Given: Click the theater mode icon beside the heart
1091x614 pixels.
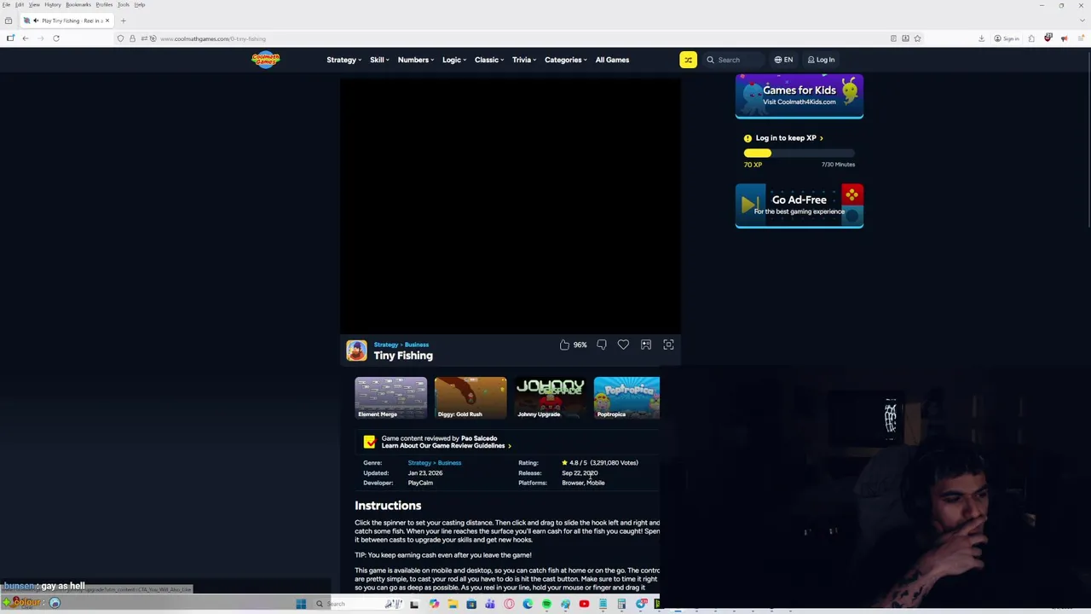Looking at the screenshot, I should (x=646, y=345).
